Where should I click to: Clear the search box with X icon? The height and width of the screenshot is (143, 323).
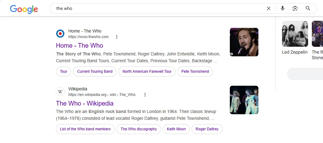click(x=269, y=8)
